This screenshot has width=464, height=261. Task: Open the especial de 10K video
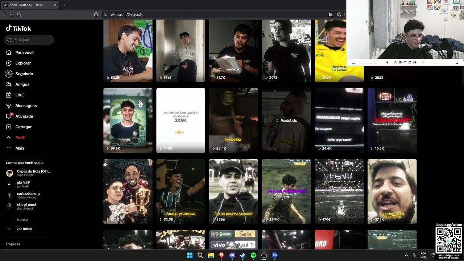[181, 120]
